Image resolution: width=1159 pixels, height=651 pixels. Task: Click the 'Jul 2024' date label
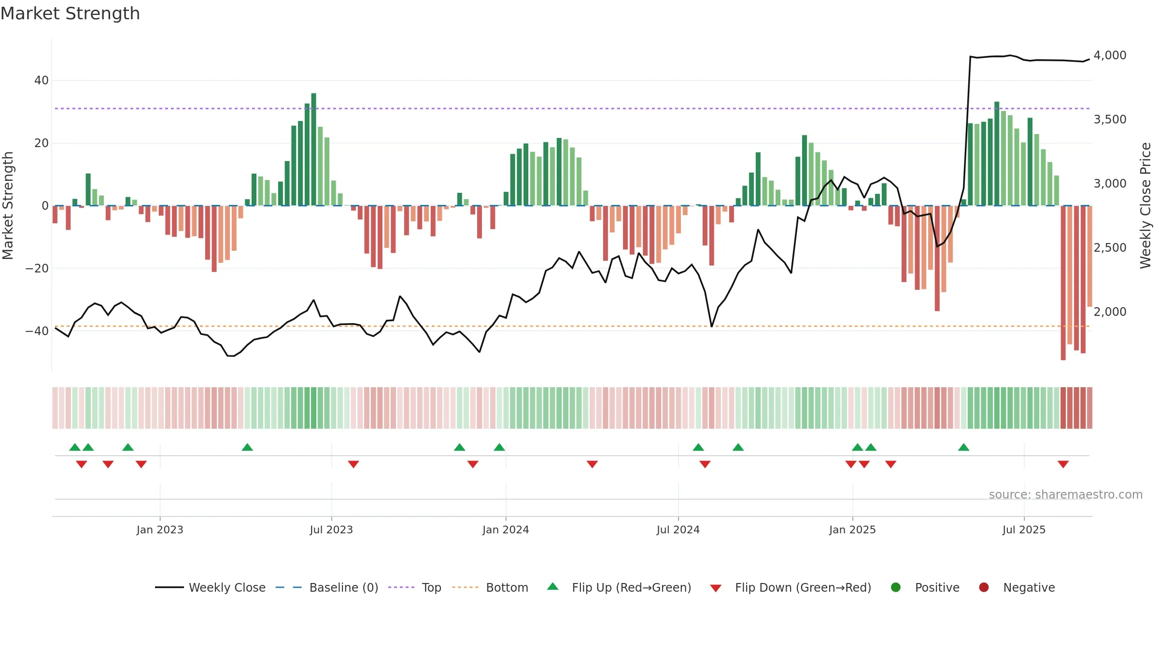(x=678, y=529)
